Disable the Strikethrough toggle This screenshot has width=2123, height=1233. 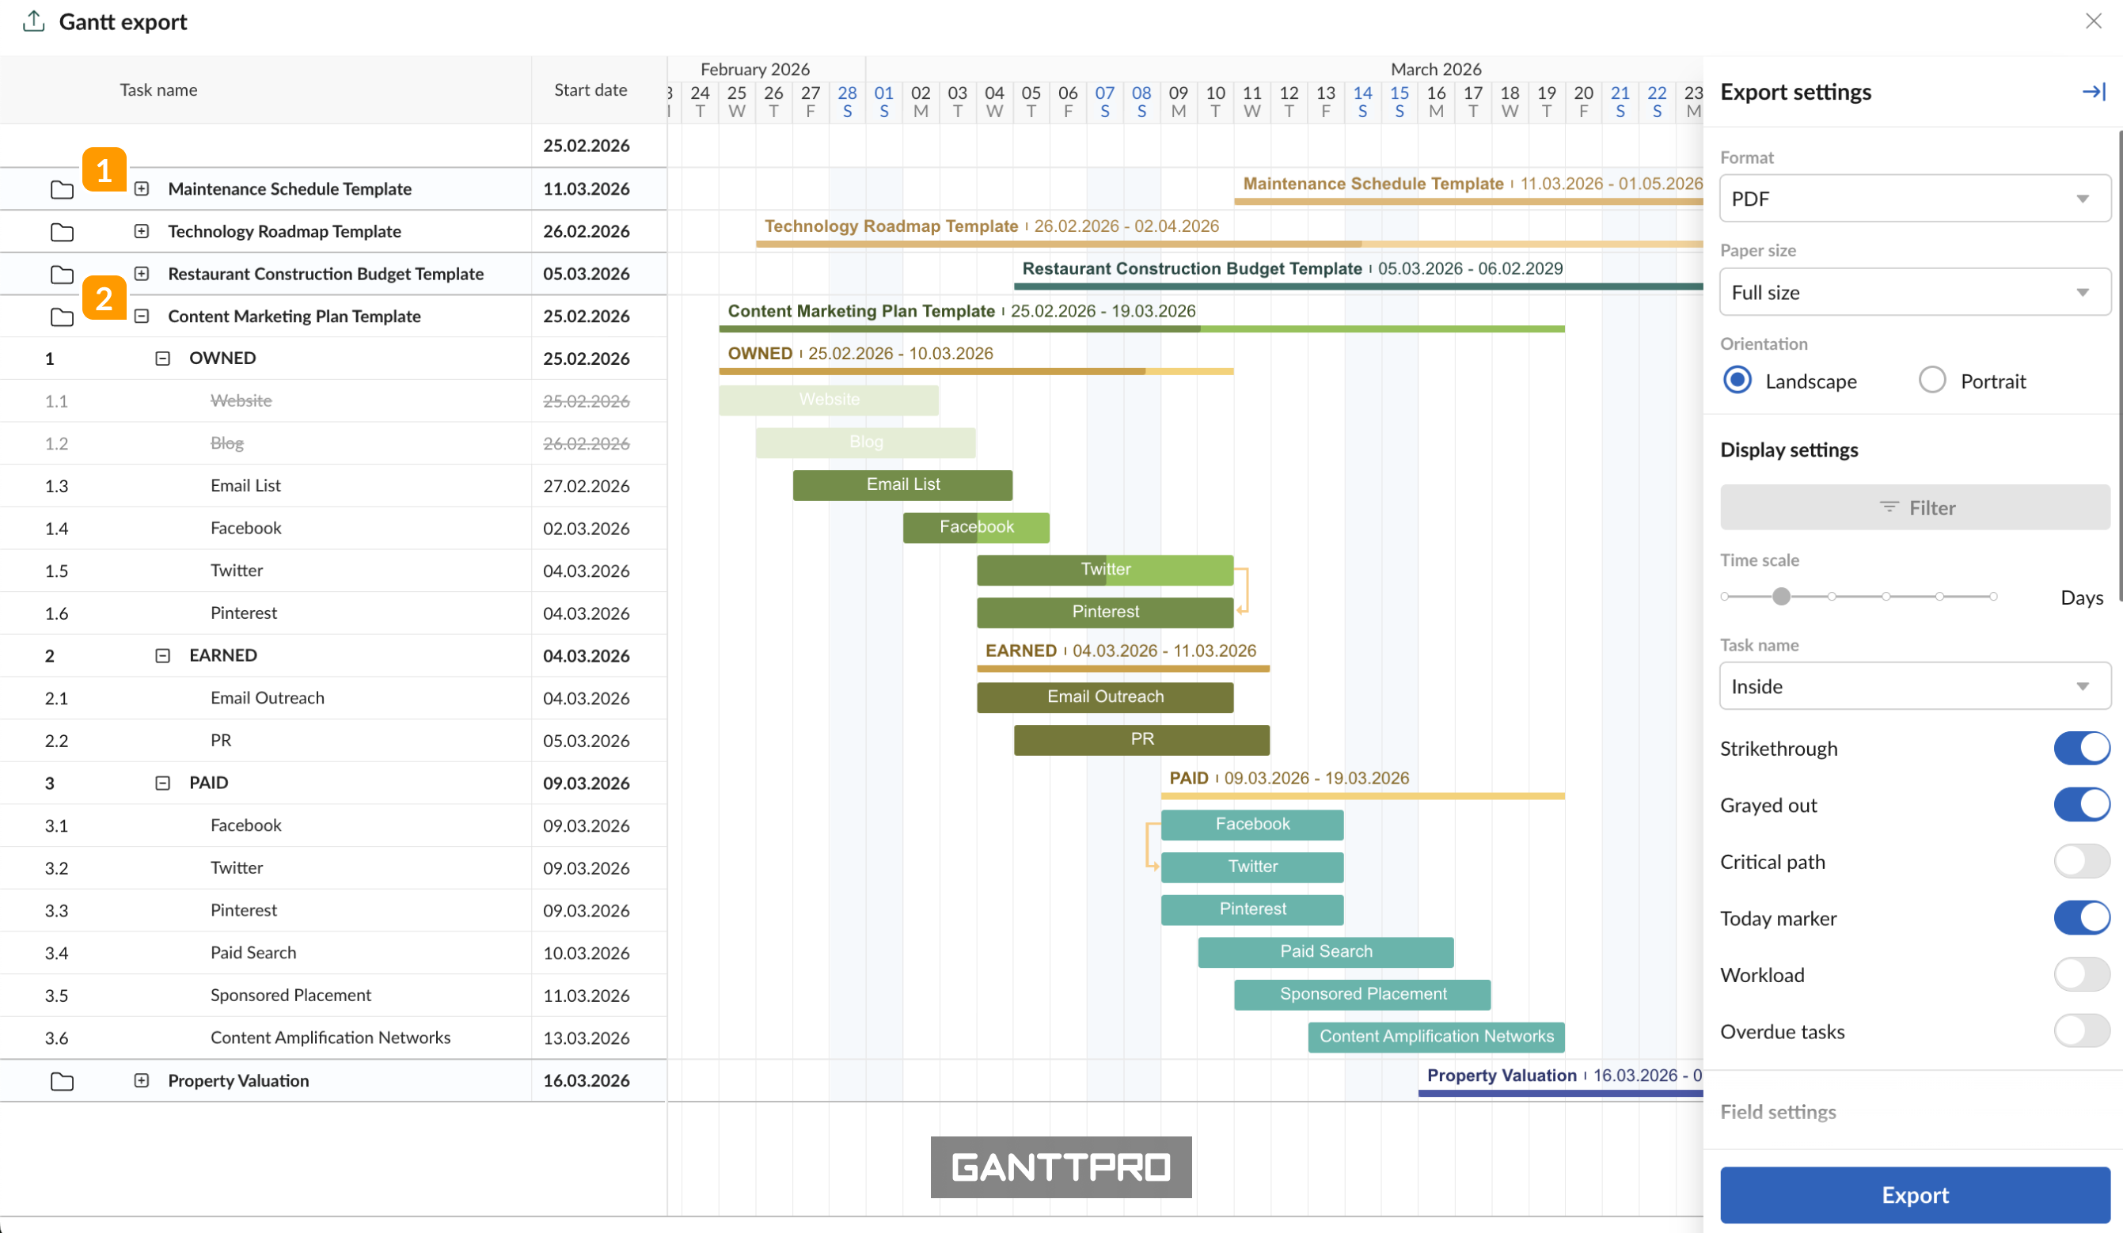coord(2081,748)
